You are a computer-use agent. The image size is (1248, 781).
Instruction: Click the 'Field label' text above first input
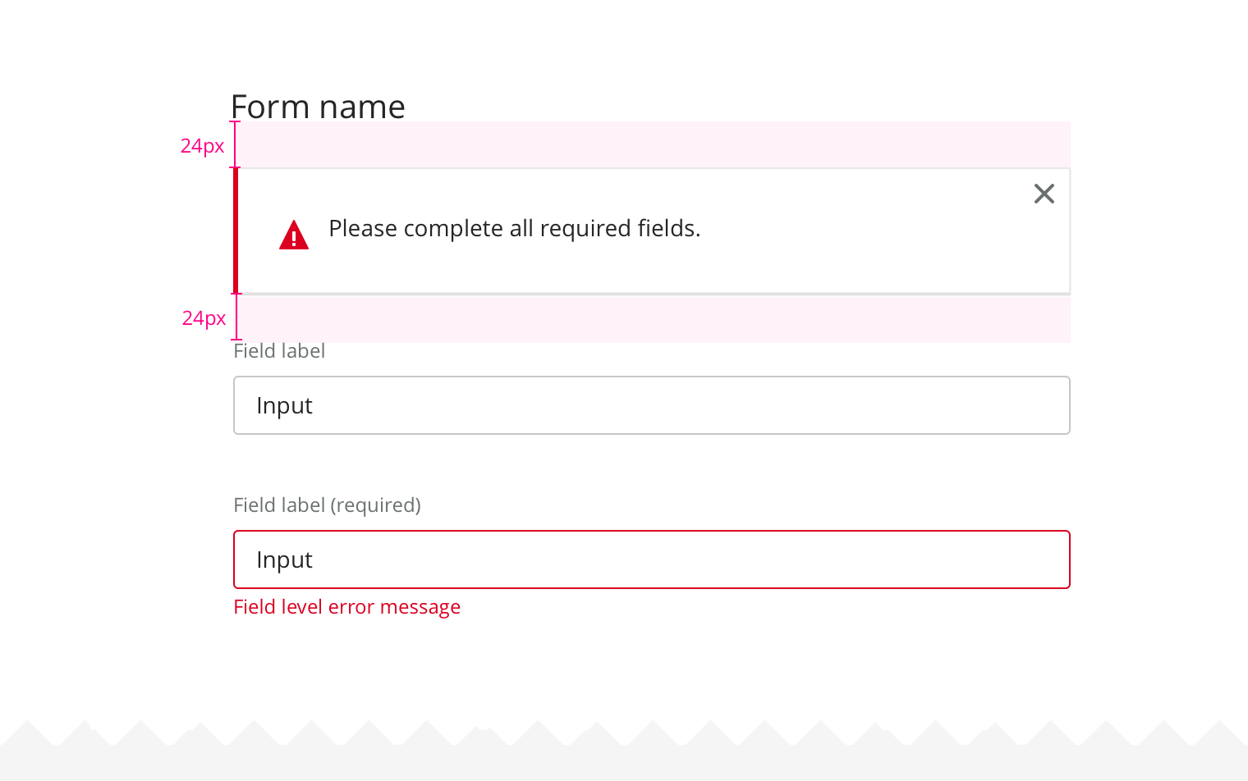click(279, 351)
